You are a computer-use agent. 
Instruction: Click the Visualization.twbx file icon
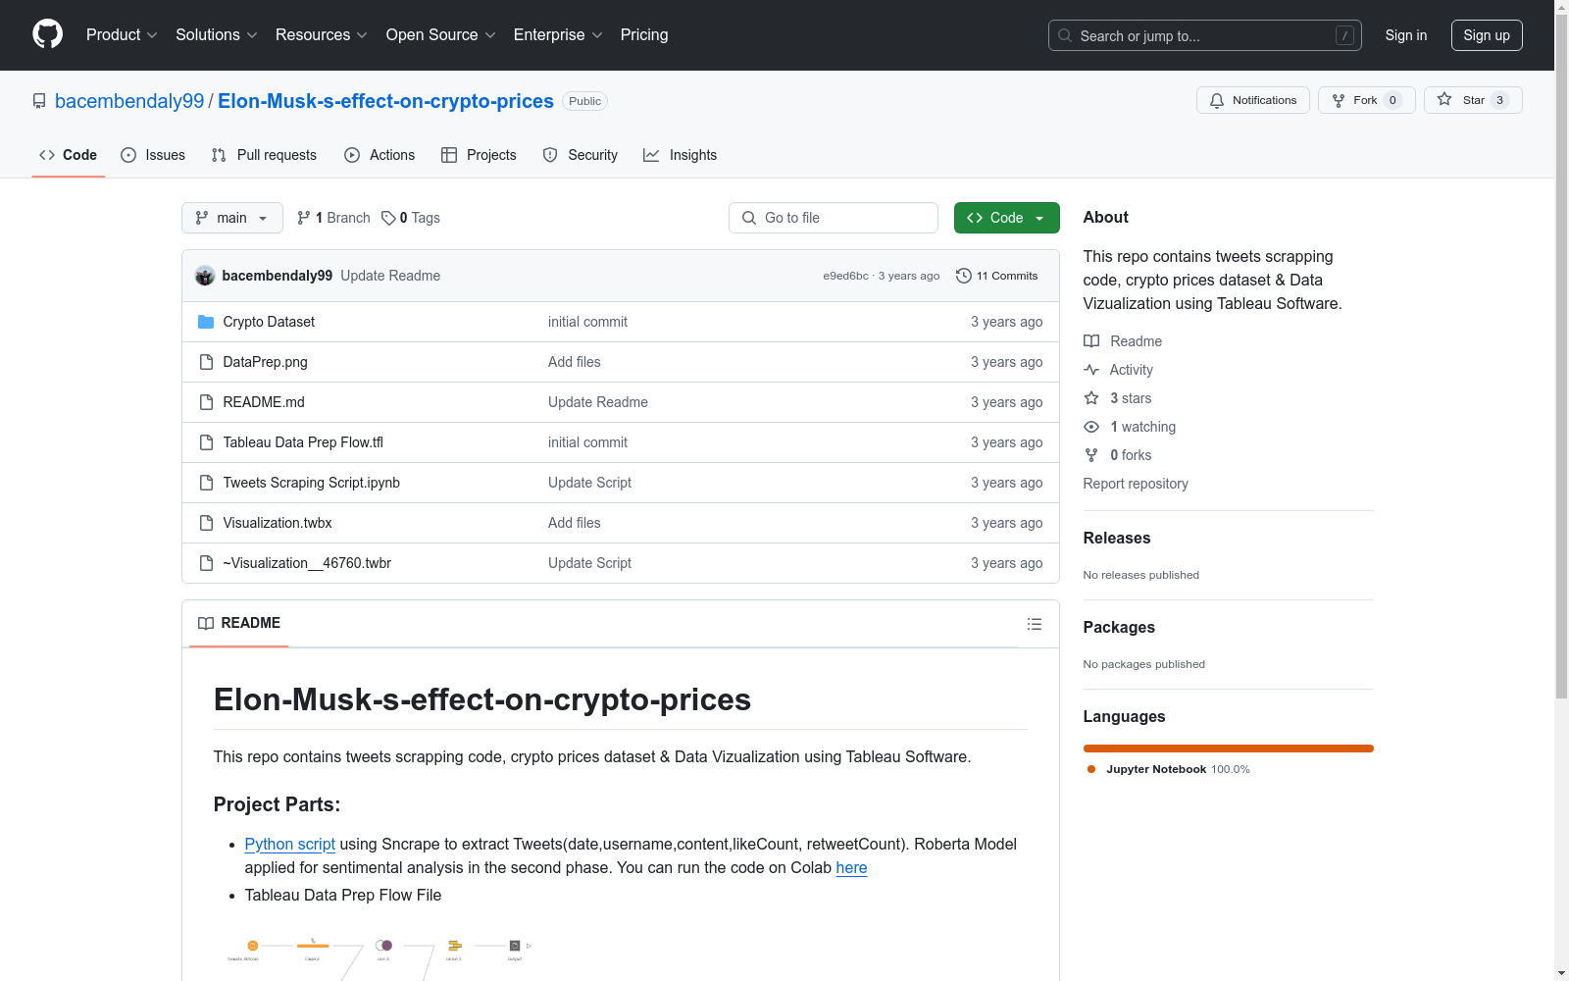(206, 523)
